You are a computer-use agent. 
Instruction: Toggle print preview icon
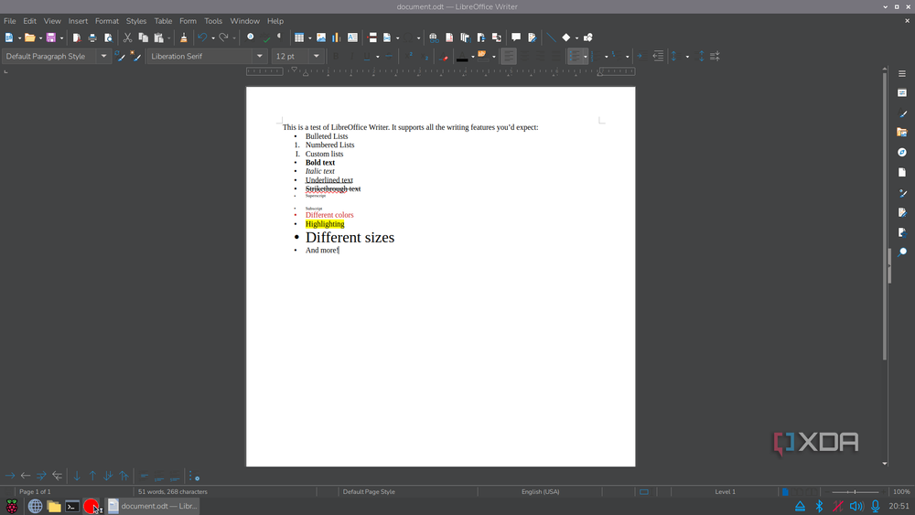click(108, 38)
